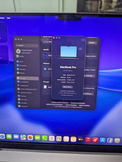The width and height of the screenshot is (122, 162).
Task: Click the built-in display icon
Action: 45,69
